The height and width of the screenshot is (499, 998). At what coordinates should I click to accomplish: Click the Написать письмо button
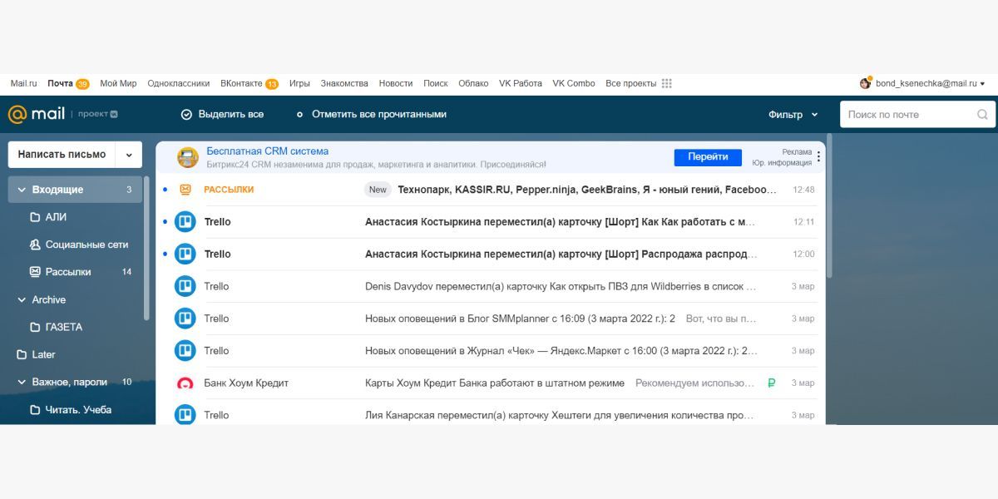point(62,155)
